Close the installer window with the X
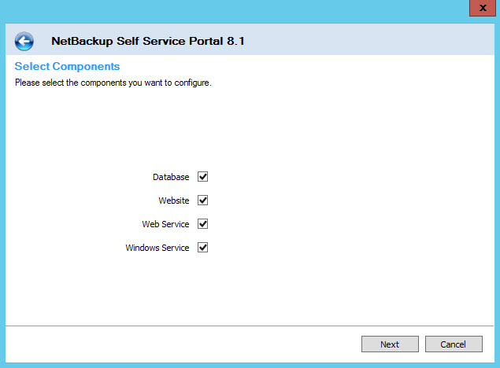This screenshot has height=368, width=500. coord(483,8)
